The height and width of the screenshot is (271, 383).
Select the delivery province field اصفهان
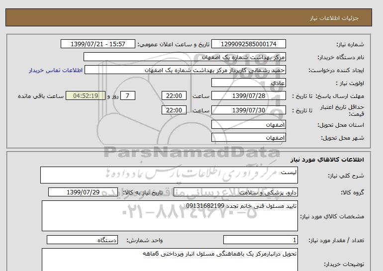point(248,124)
